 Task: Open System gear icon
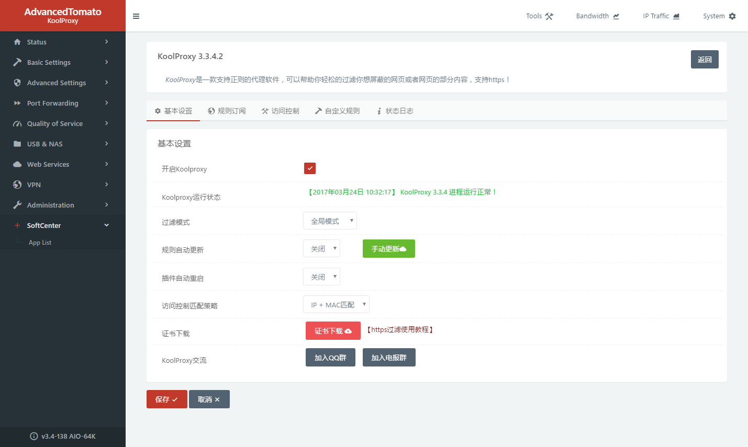732,16
